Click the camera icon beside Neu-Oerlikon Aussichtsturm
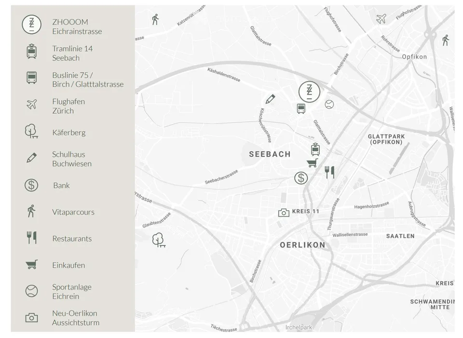Screen dimensions: 463x338 point(32,318)
